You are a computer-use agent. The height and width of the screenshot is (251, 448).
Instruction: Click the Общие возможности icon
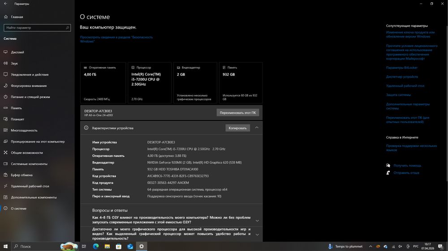[x=5, y=152]
